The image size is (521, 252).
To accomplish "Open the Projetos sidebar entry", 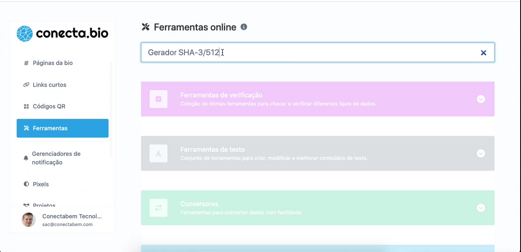I will tap(44, 205).
